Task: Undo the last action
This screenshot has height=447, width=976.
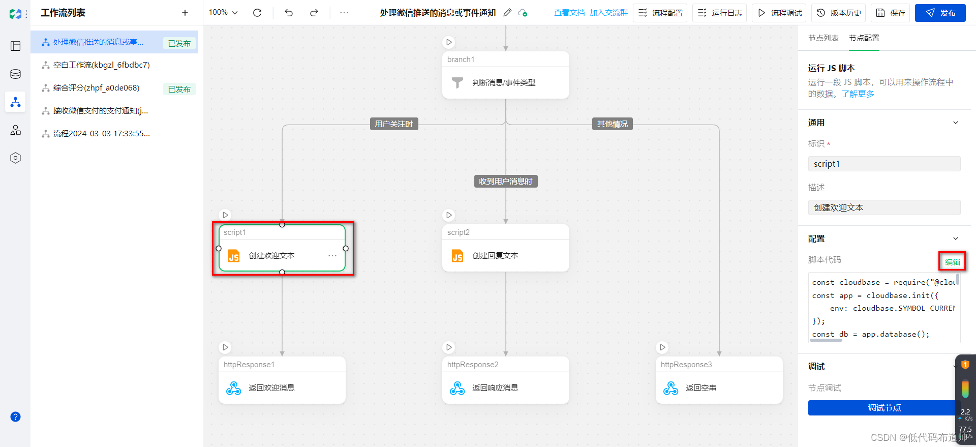Action: click(x=289, y=13)
